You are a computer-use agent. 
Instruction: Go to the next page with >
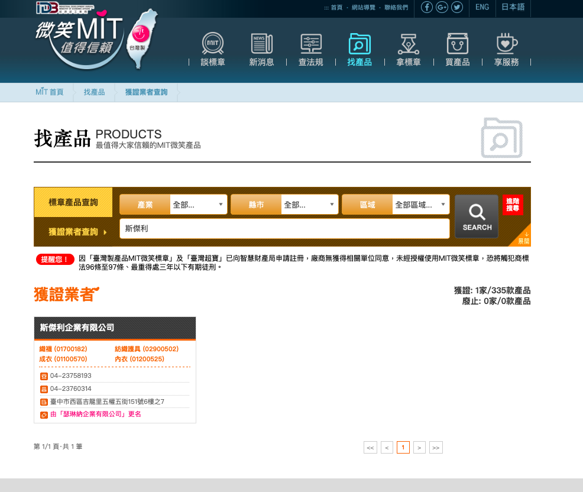click(419, 448)
